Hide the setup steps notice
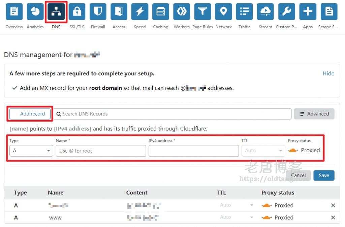The height and width of the screenshot is (227, 345). click(x=328, y=73)
